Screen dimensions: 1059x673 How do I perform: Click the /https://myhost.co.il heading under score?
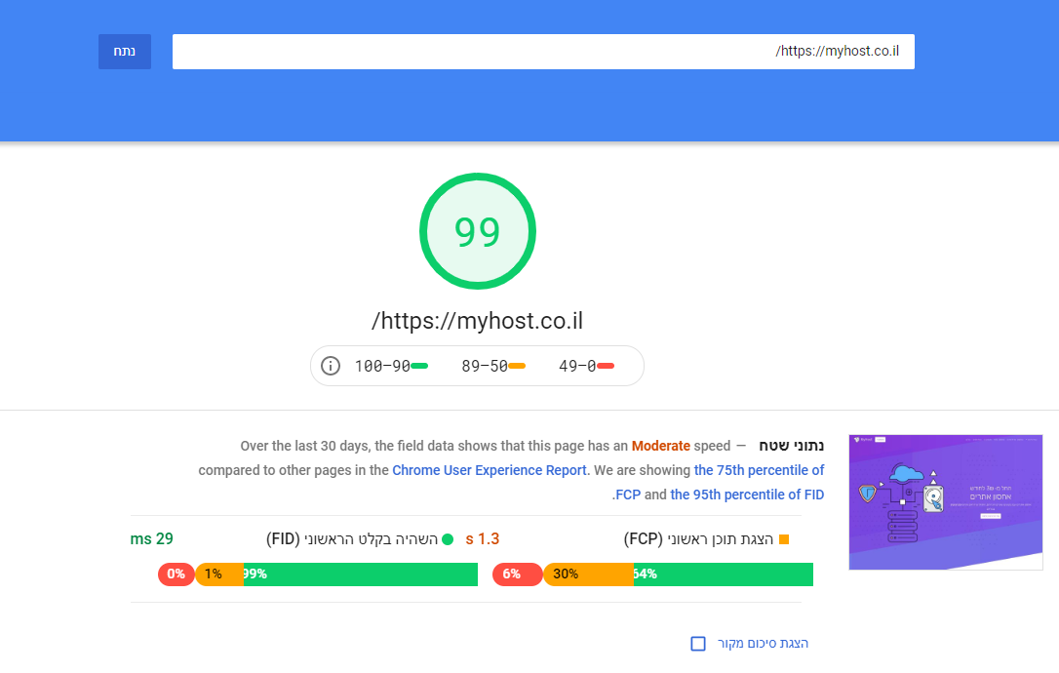pos(478,320)
